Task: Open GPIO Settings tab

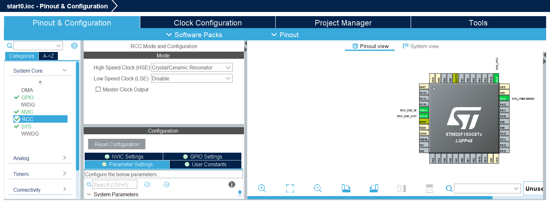Action: pyautogui.click(x=202, y=157)
